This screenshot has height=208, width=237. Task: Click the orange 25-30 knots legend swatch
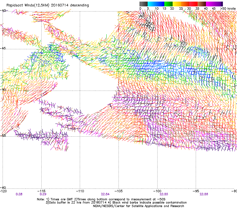(185, 4)
